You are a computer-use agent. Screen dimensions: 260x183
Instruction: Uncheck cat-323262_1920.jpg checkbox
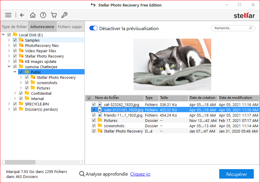tap(94, 104)
